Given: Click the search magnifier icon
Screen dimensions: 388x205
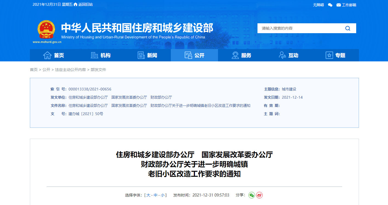Looking at the screenshot, I should point(348,28).
